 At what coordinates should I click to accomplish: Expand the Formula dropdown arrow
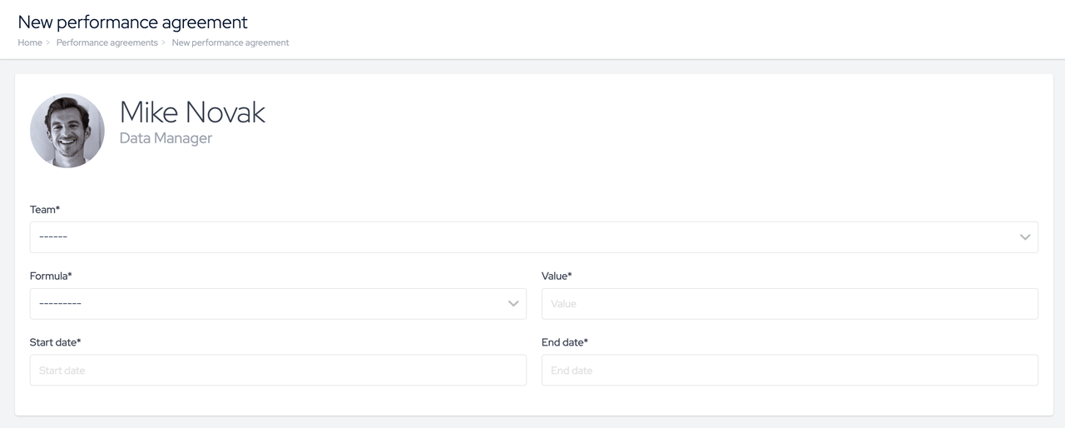click(x=513, y=304)
